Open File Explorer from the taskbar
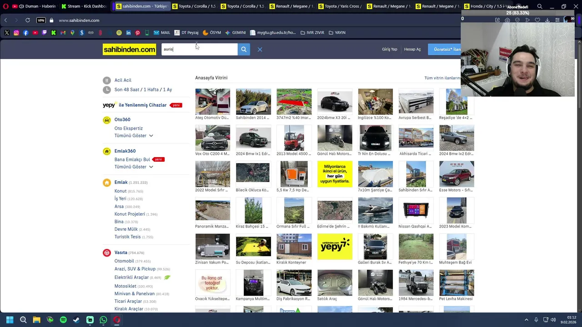This screenshot has width=582, height=327. click(36, 320)
